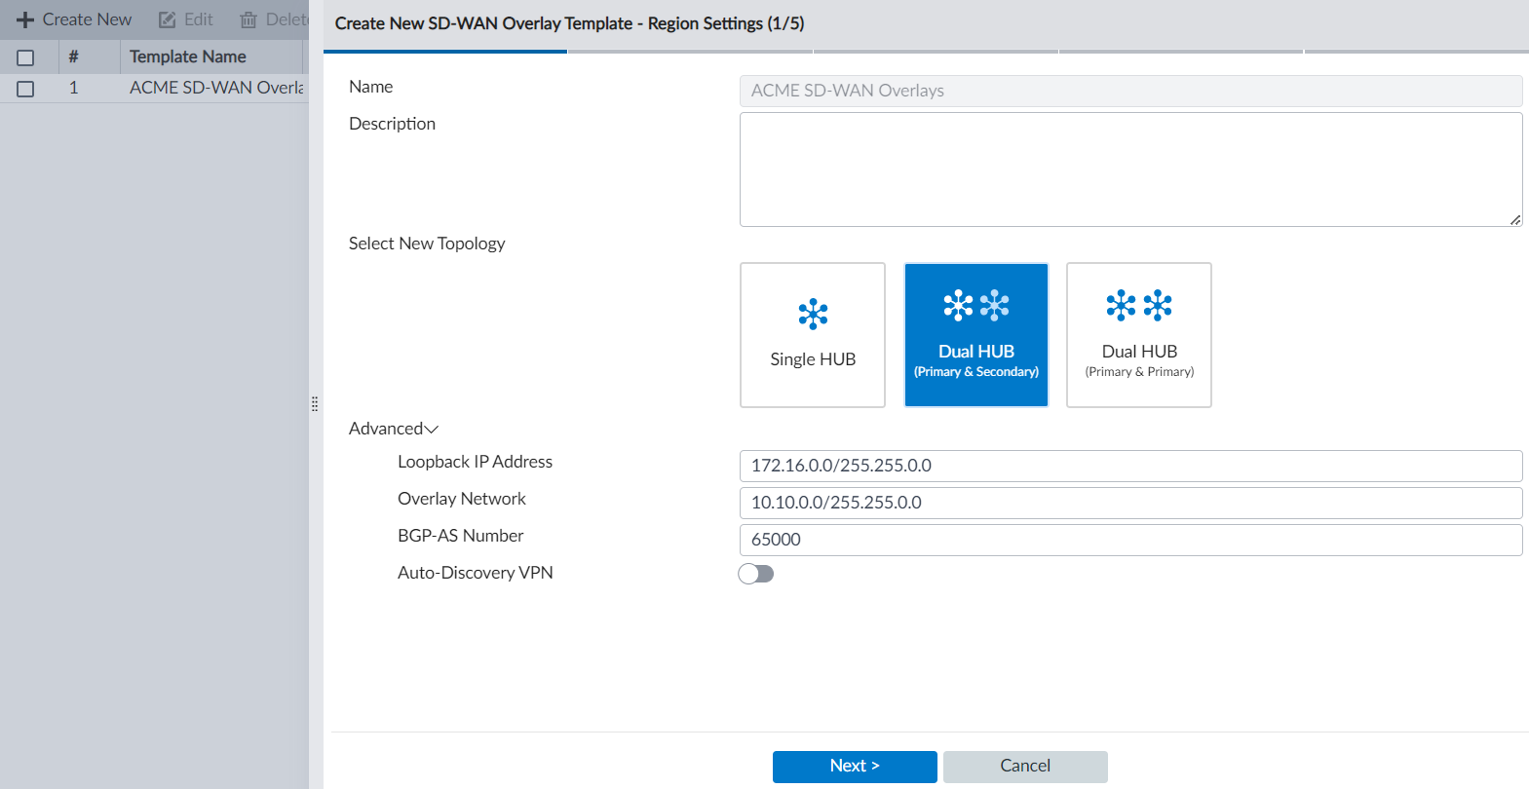The width and height of the screenshot is (1529, 789).
Task: Click the panel divider drag handle
Action: click(315, 403)
